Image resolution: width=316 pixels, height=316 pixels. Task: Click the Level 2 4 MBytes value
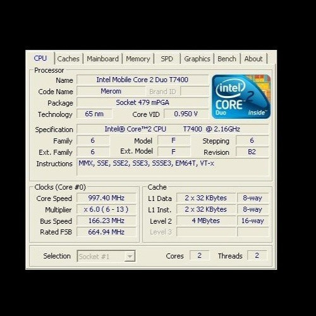point(206,221)
